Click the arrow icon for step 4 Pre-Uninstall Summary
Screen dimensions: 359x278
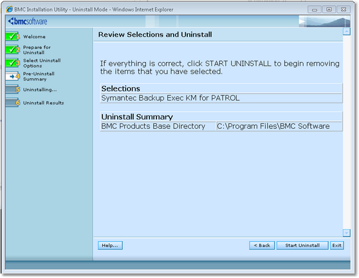point(13,76)
